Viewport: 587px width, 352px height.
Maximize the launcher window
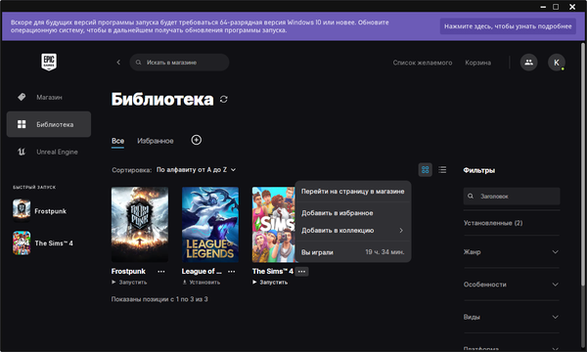pyautogui.click(x=556, y=7)
